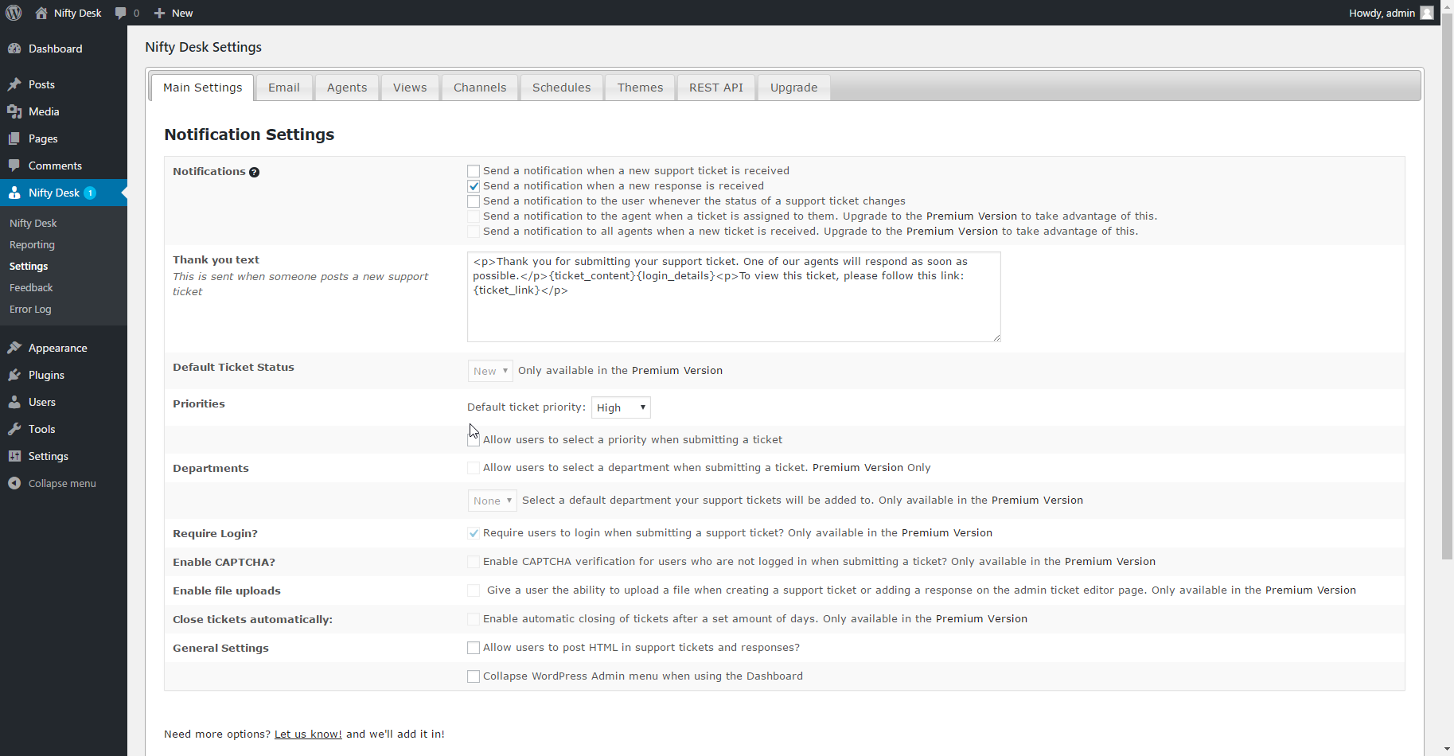This screenshot has height=756, width=1454.
Task: Click the Nifty Desk notification badge
Action: 90,193
